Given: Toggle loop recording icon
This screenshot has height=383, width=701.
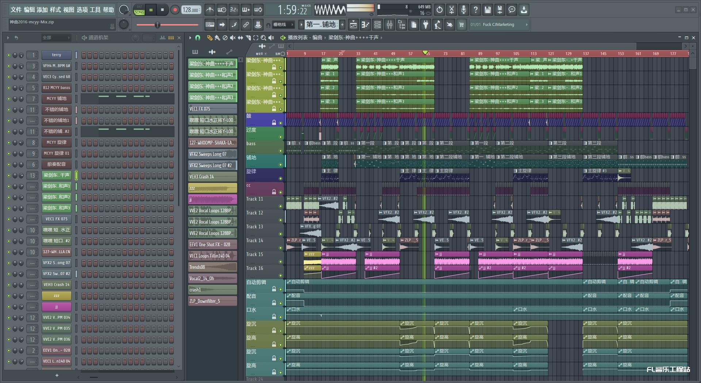Looking at the screenshot, I should coord(258,10).
